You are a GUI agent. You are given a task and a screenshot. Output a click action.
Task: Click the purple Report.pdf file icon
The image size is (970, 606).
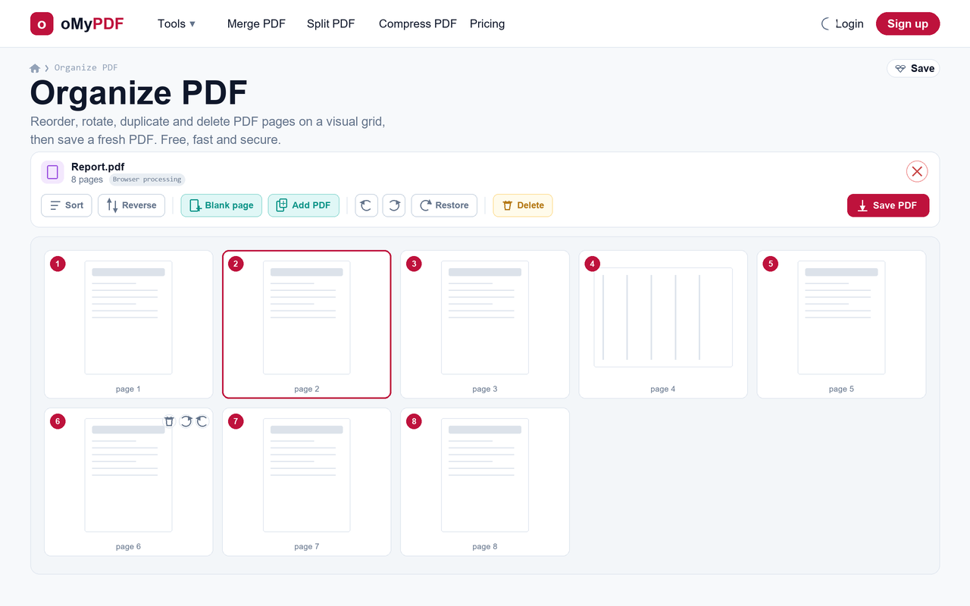point(52,172)
